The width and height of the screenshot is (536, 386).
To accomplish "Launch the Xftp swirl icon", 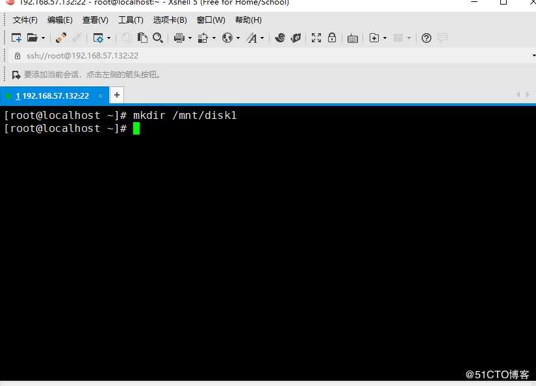I will click(280, 38).
